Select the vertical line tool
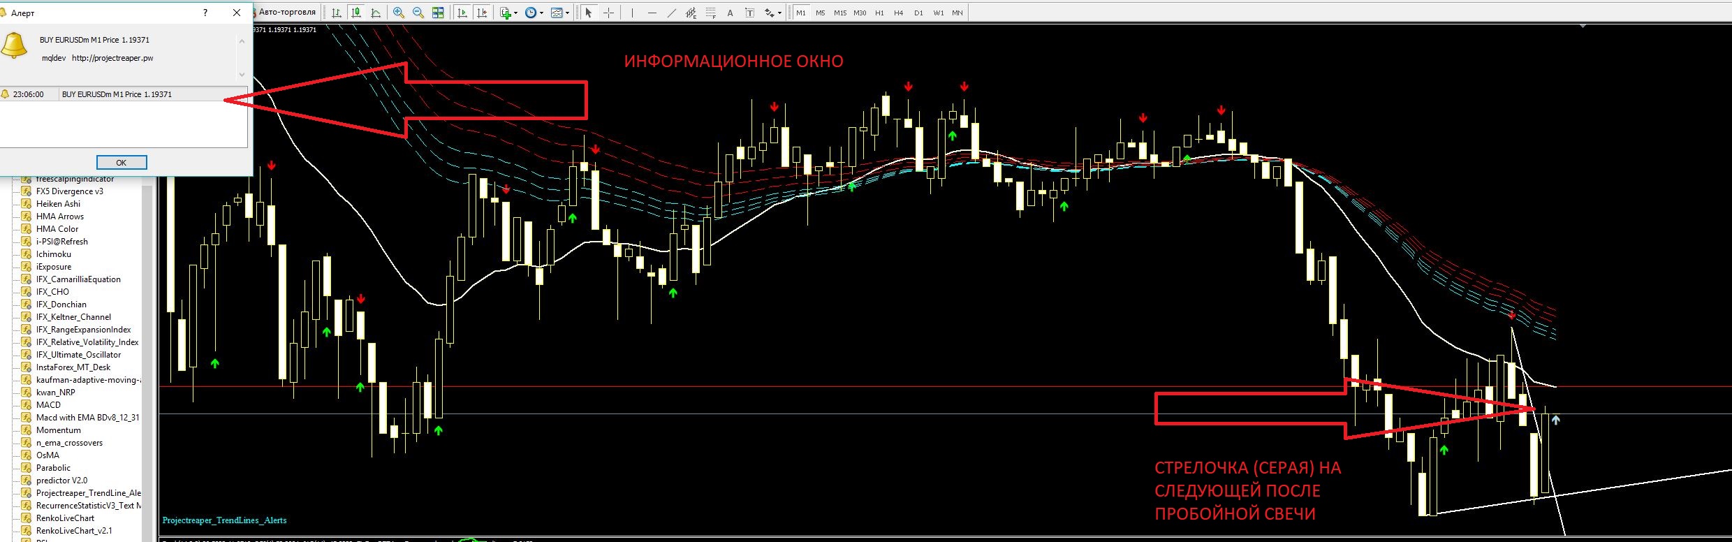 [x=632, y=13]
